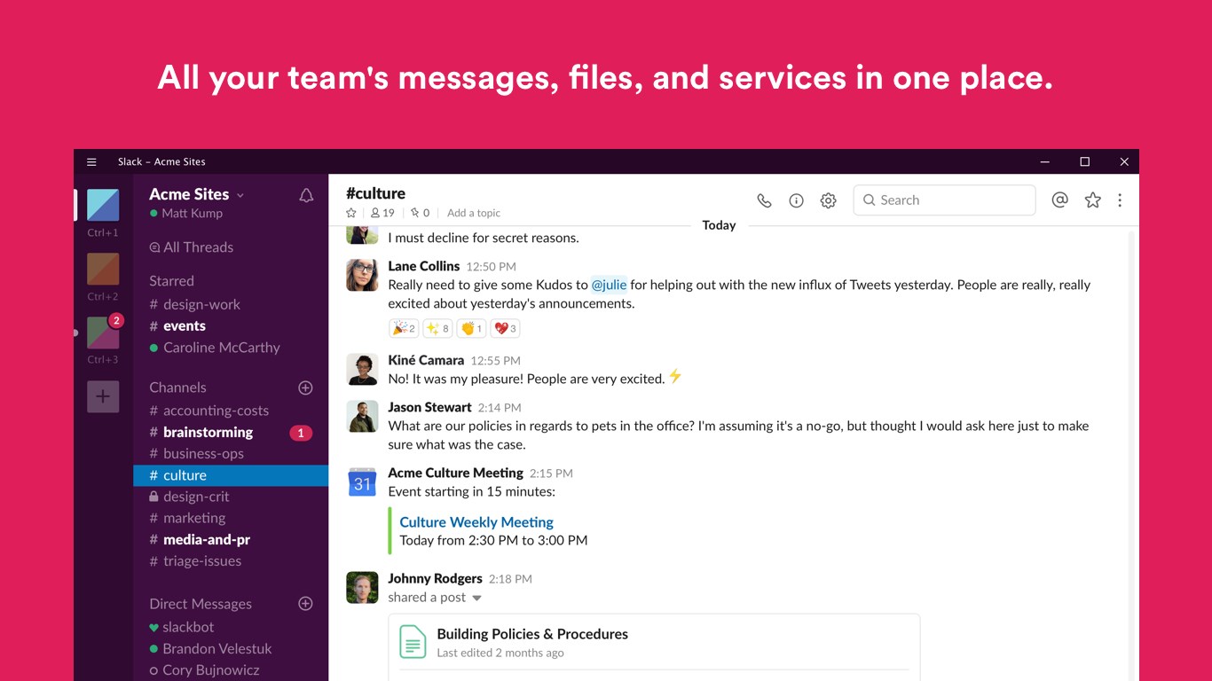
Task: Click 12:50 PM message timestamp
Action: tap(491, 267)
